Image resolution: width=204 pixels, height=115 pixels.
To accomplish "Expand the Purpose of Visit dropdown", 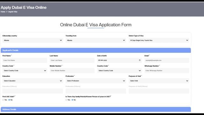I will click(x=159, y=81).
